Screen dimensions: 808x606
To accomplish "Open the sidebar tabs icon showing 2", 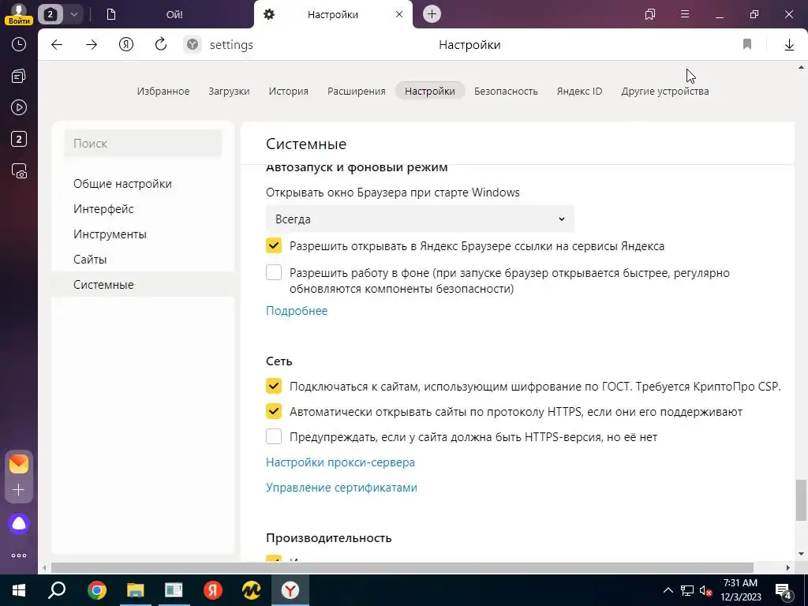I will tap(19, 139).
